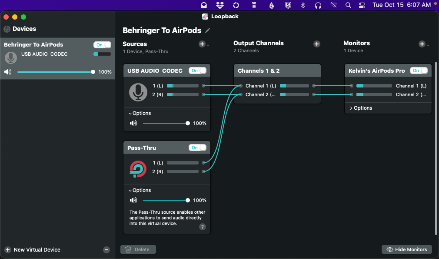439x259 pixels.
Task: Click the sidebar device volume speaker icon
Action: (x=8, y=72)
